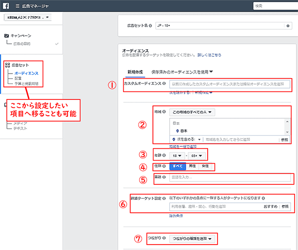Click the キャンペーン checkmark icon in the sidebar
The image size is (298, 250).
pos(6,36)
